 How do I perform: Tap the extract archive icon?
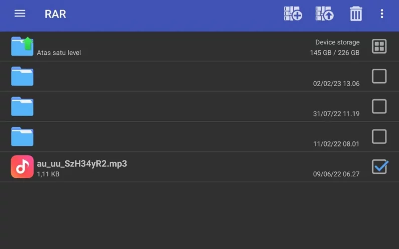tap(325, 13)
